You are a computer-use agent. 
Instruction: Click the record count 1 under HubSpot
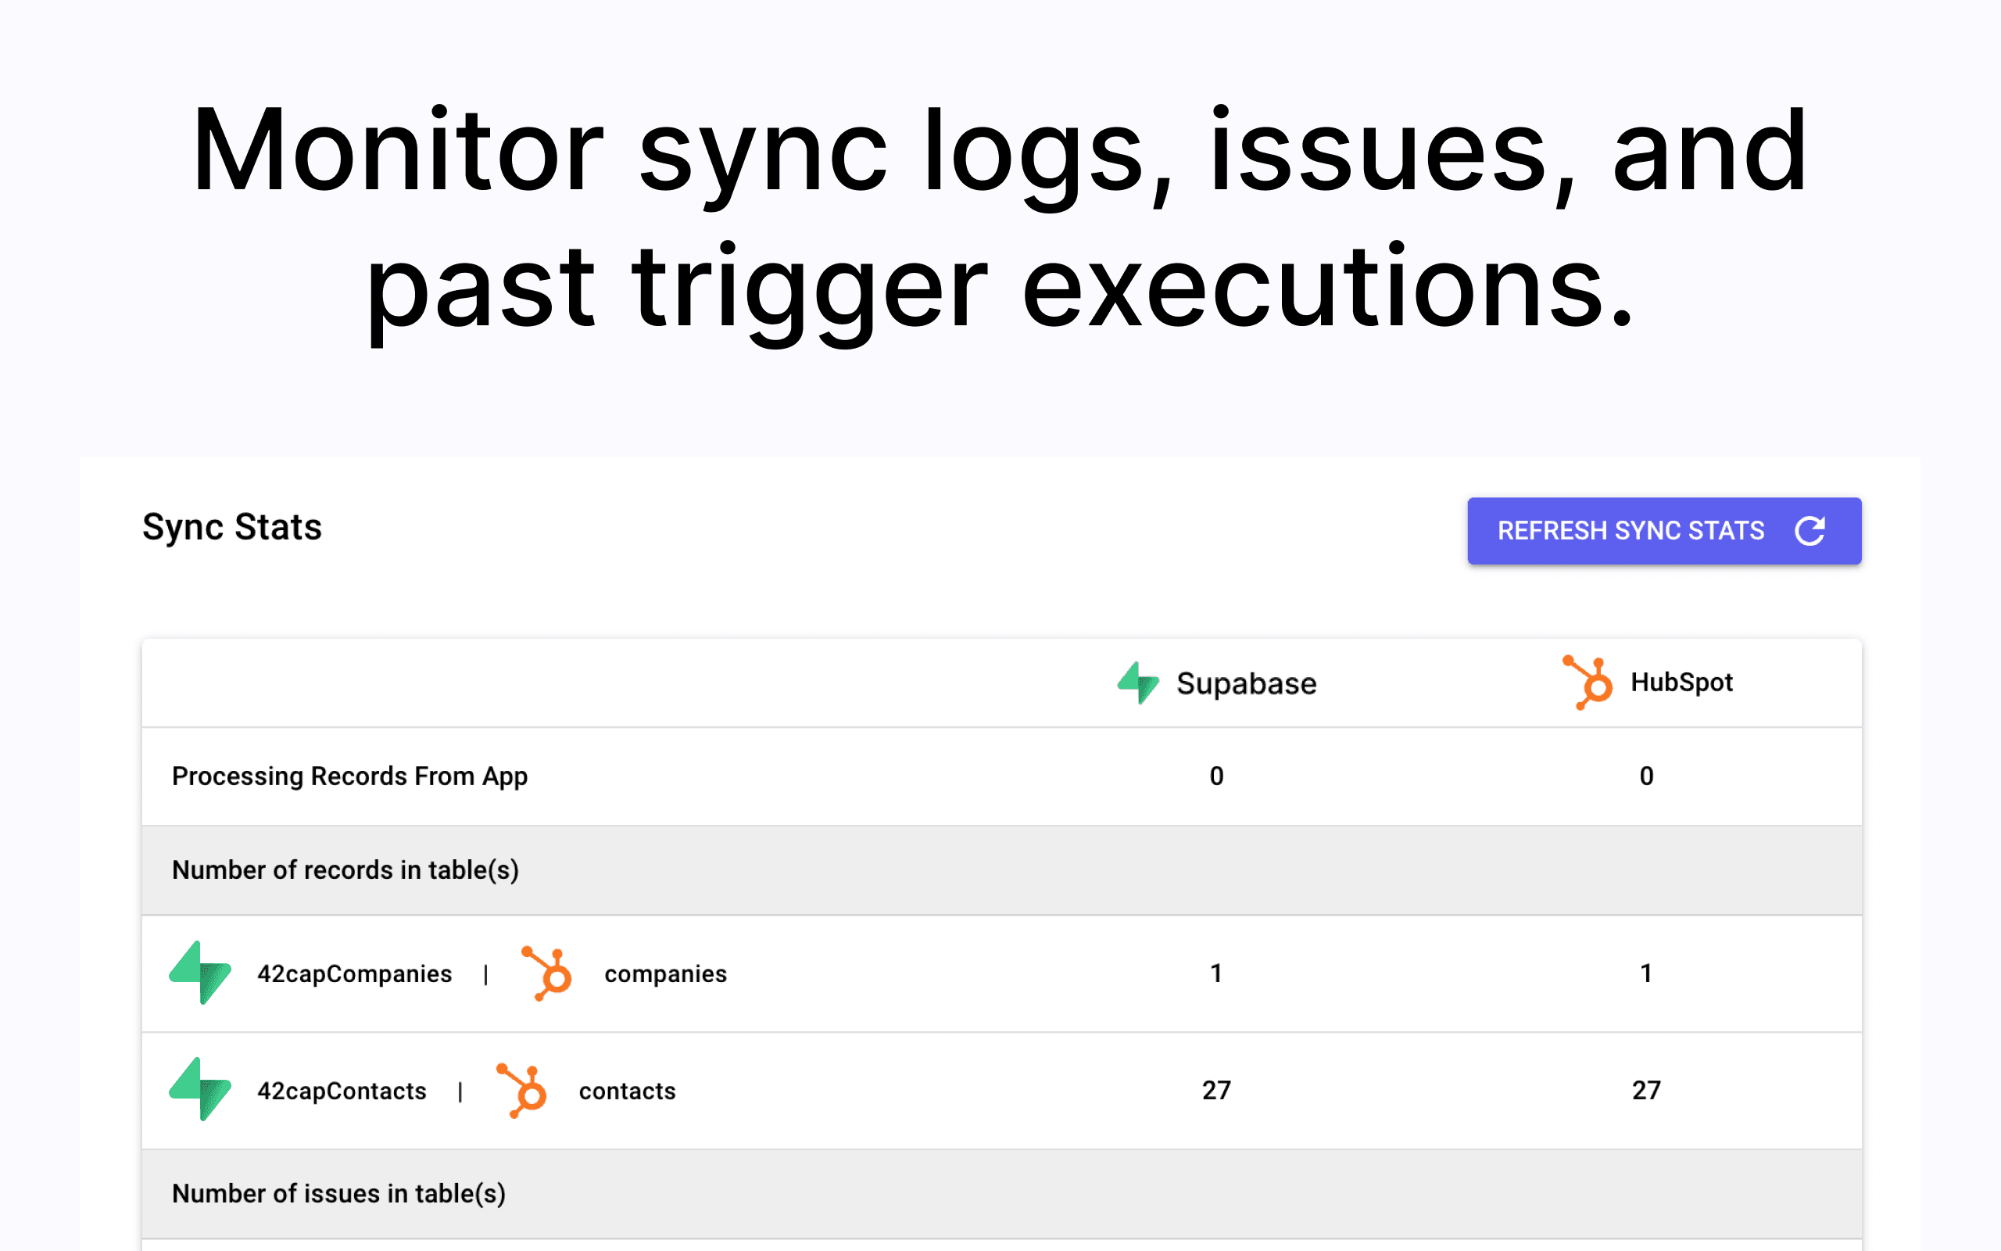click(x=1646, y=974)
